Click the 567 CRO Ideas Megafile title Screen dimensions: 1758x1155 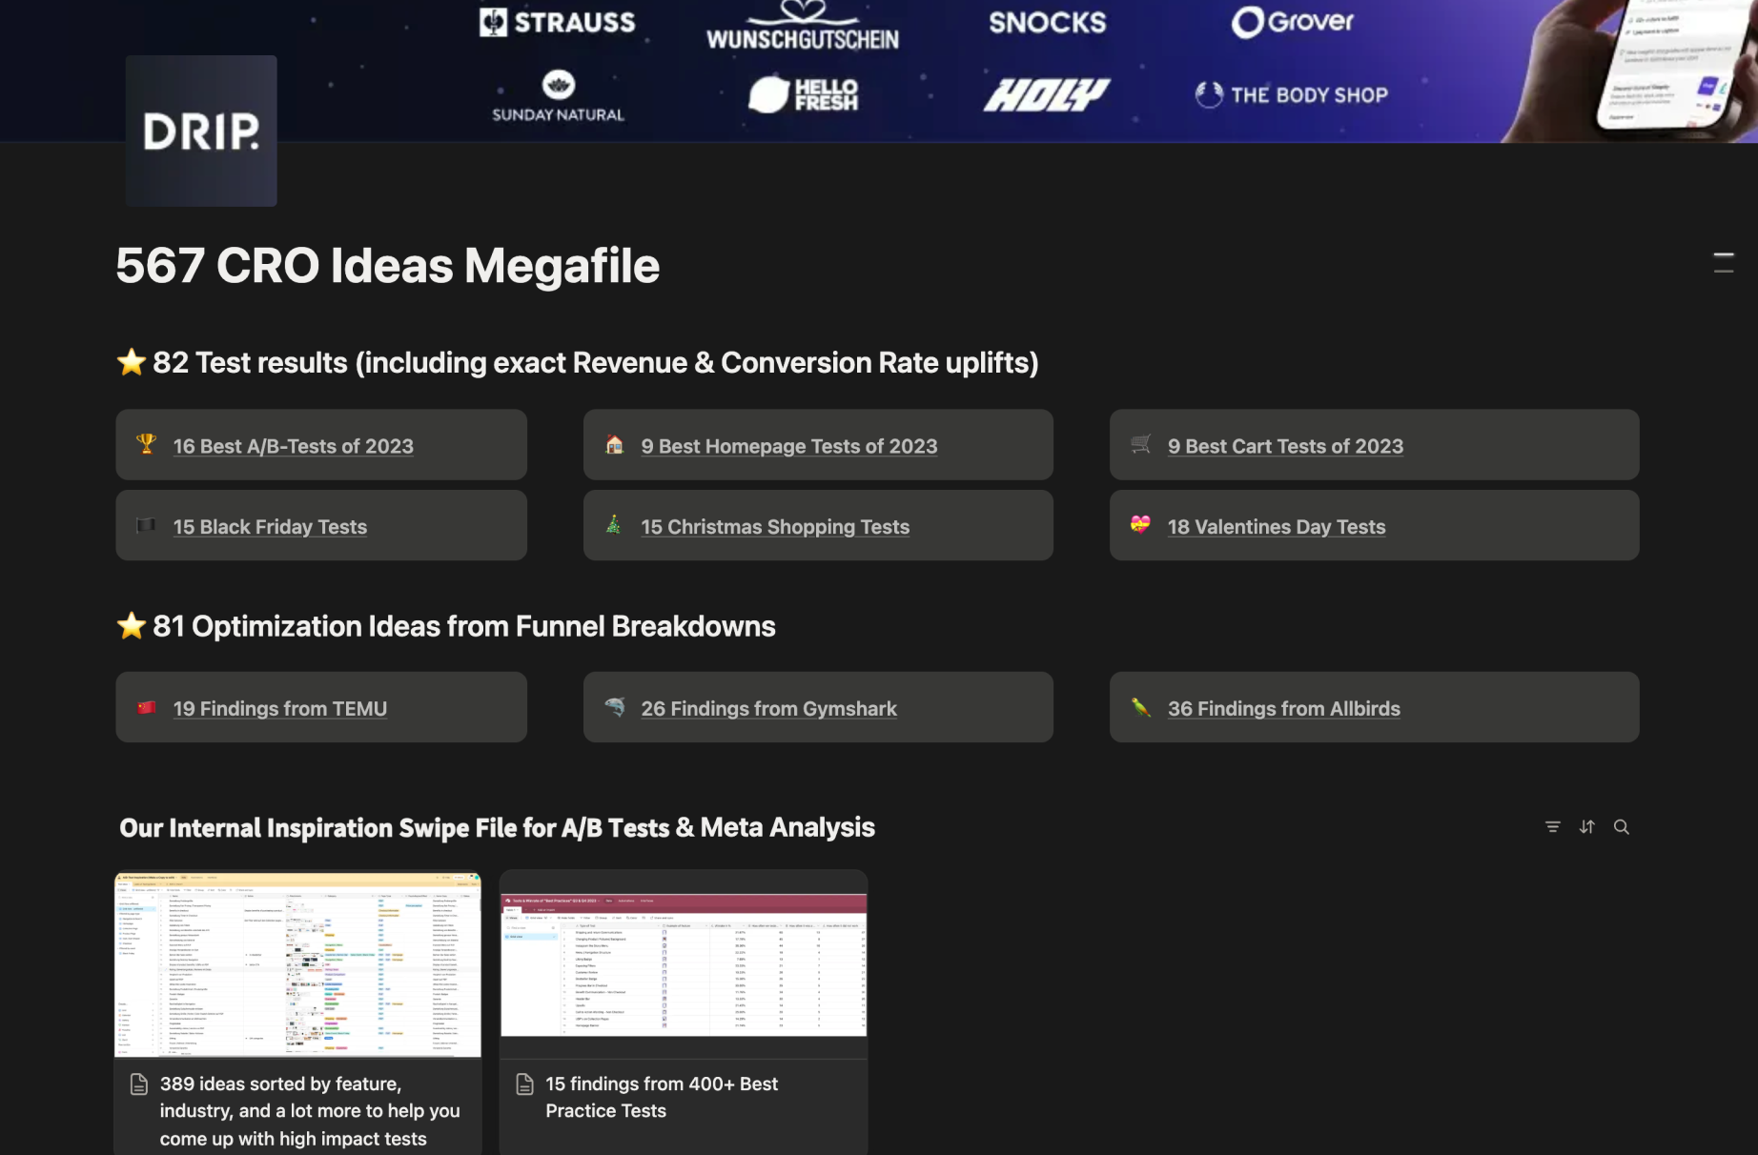[x=387, y=266]
